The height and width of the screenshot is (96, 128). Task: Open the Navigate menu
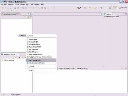(x=11, y=4)
